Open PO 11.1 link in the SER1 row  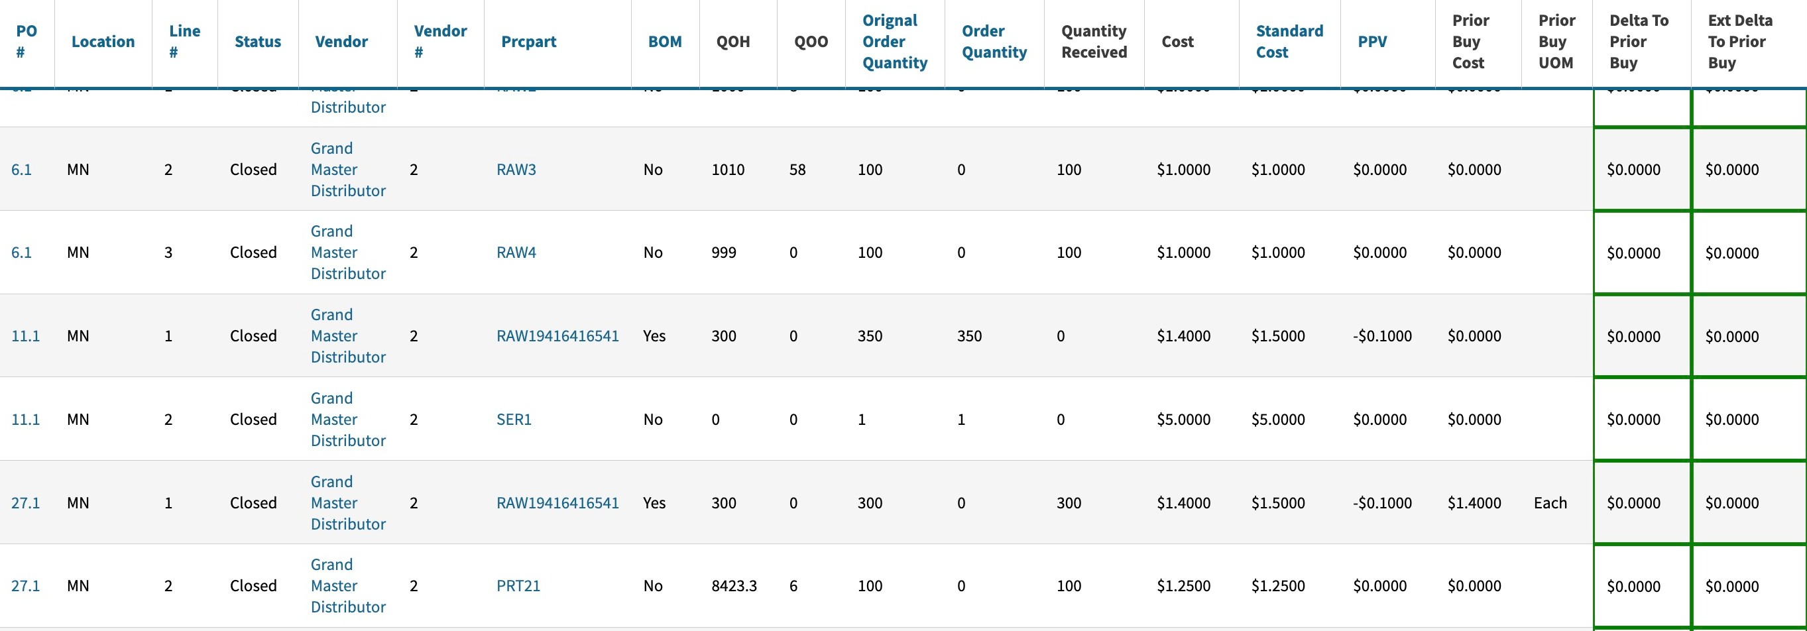(x=25, y=420)
